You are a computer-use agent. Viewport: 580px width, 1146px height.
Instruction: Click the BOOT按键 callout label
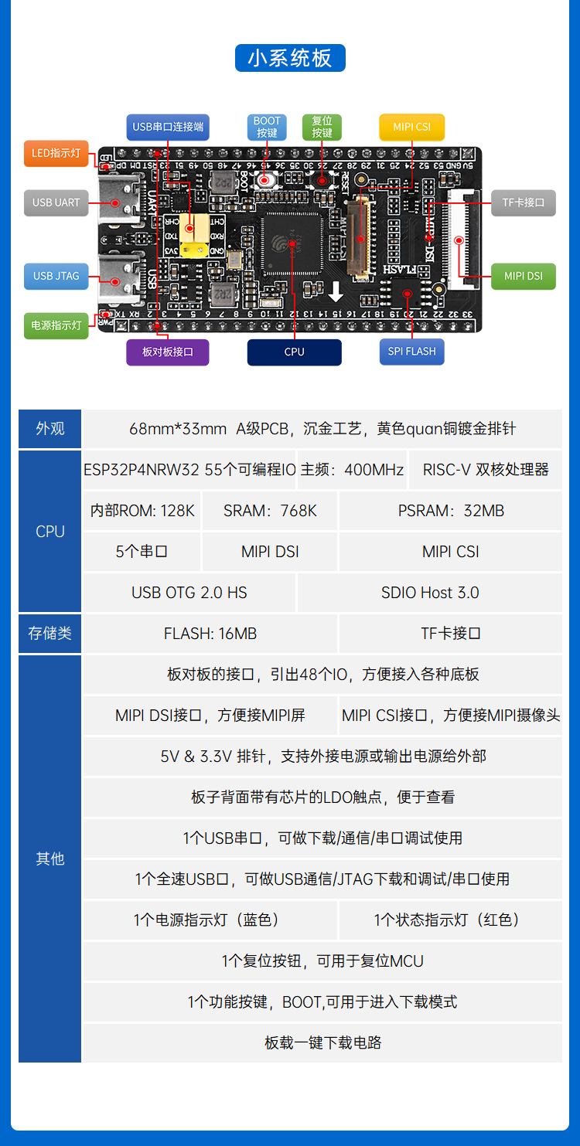[x=267, y=127]
